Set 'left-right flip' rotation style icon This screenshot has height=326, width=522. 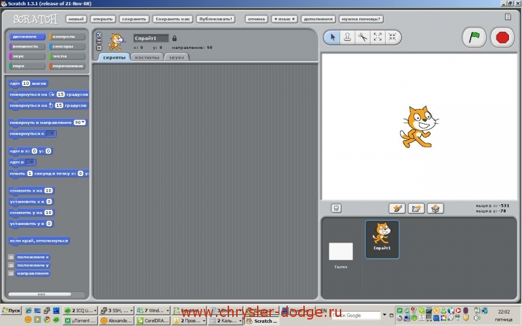99,41
